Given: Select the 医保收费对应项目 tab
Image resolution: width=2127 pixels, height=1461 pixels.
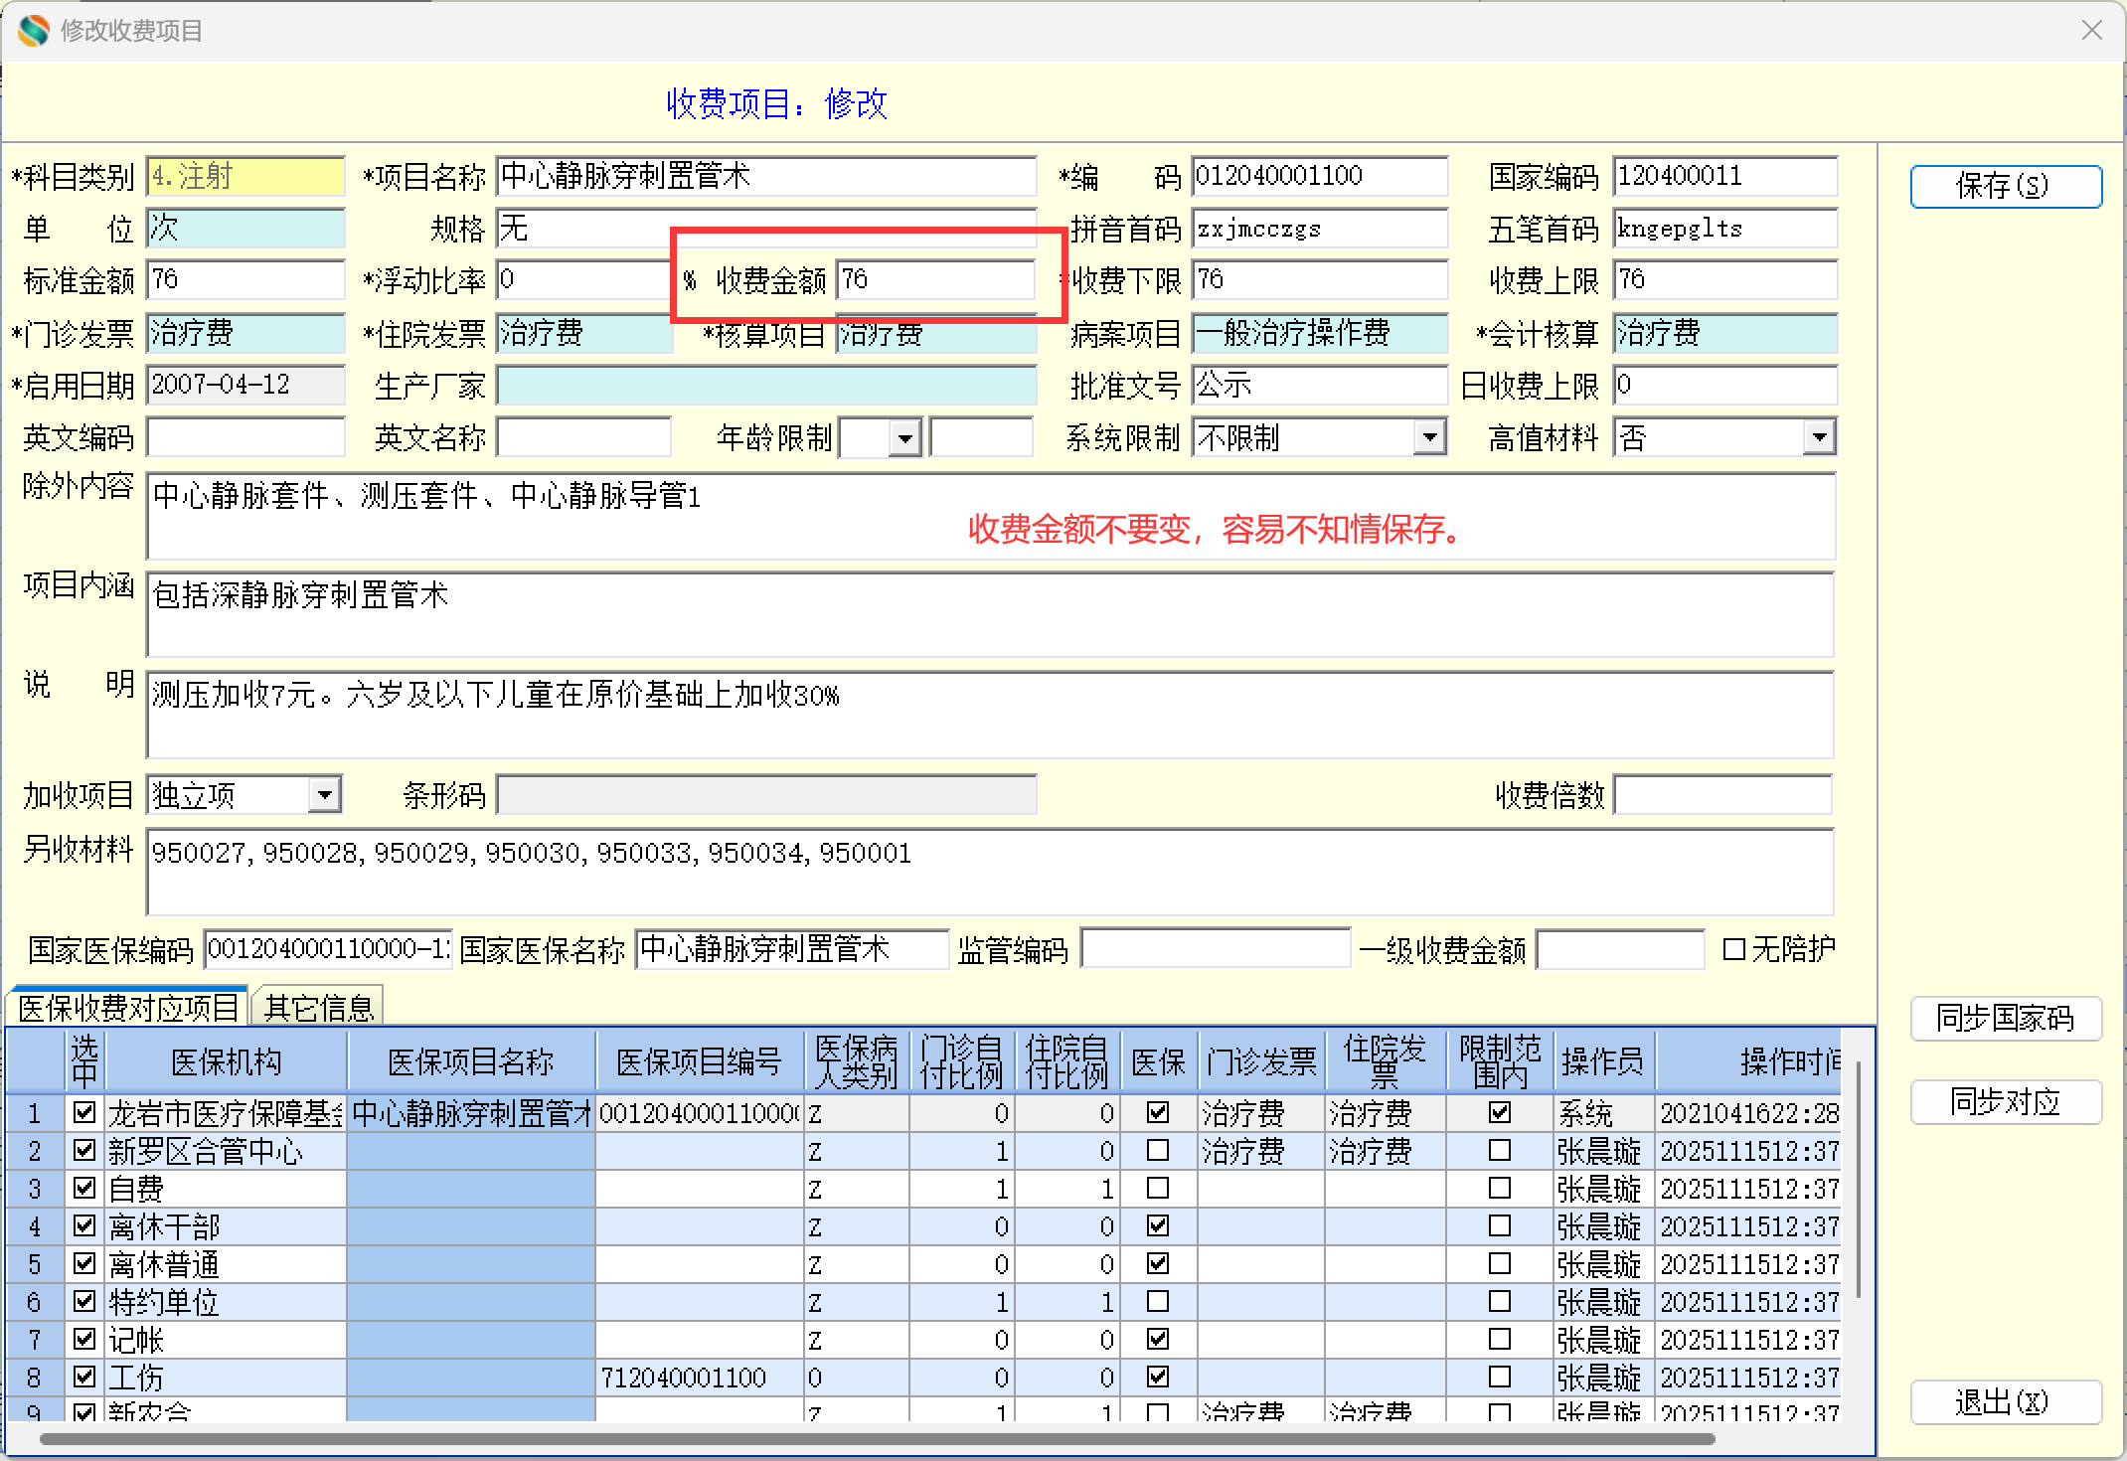Looking at the screenshot, I should 127,1009.
